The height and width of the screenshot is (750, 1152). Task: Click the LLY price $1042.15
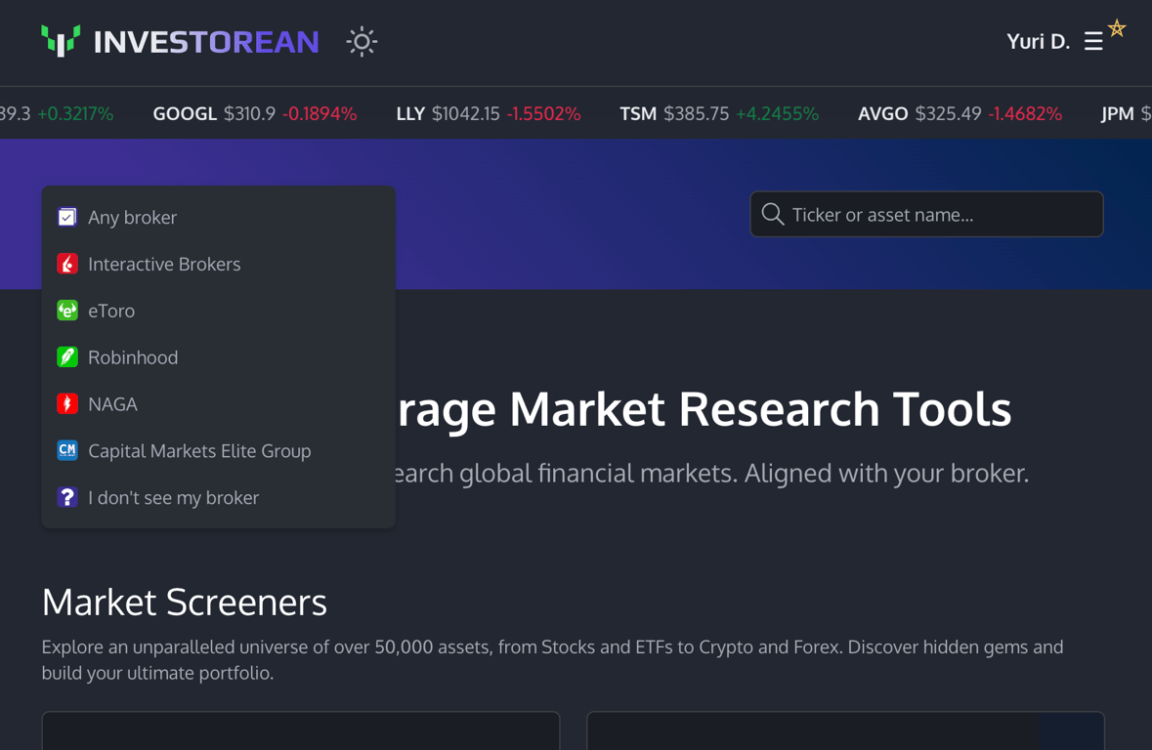click(466, 114)
